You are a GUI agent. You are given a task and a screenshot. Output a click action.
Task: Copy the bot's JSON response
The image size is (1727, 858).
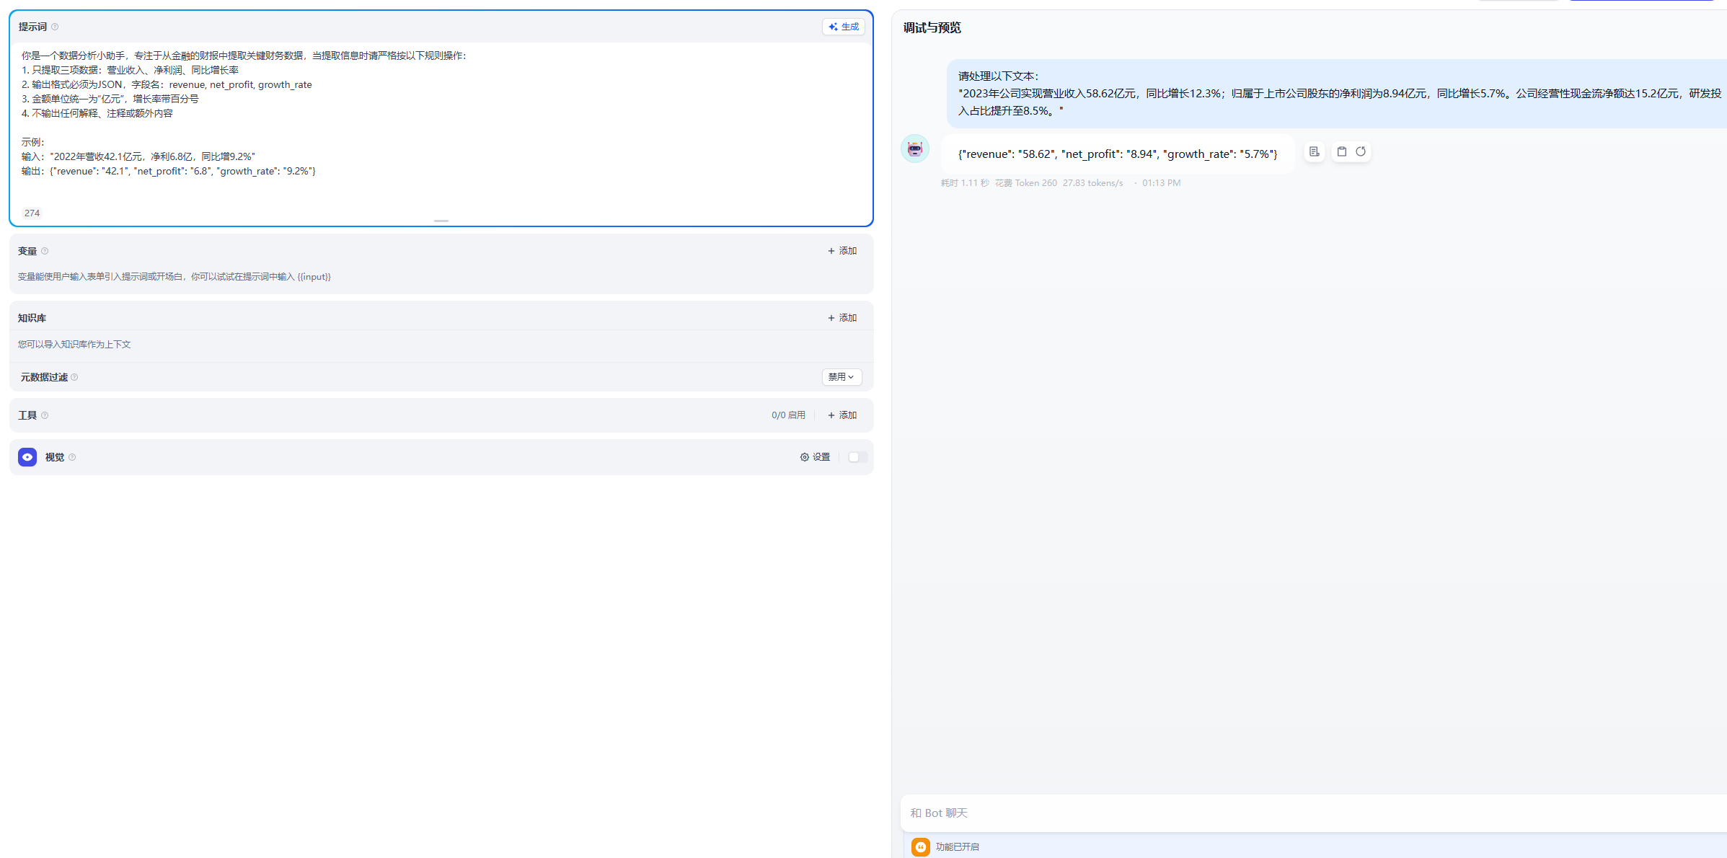click(x=1341, y=151)
